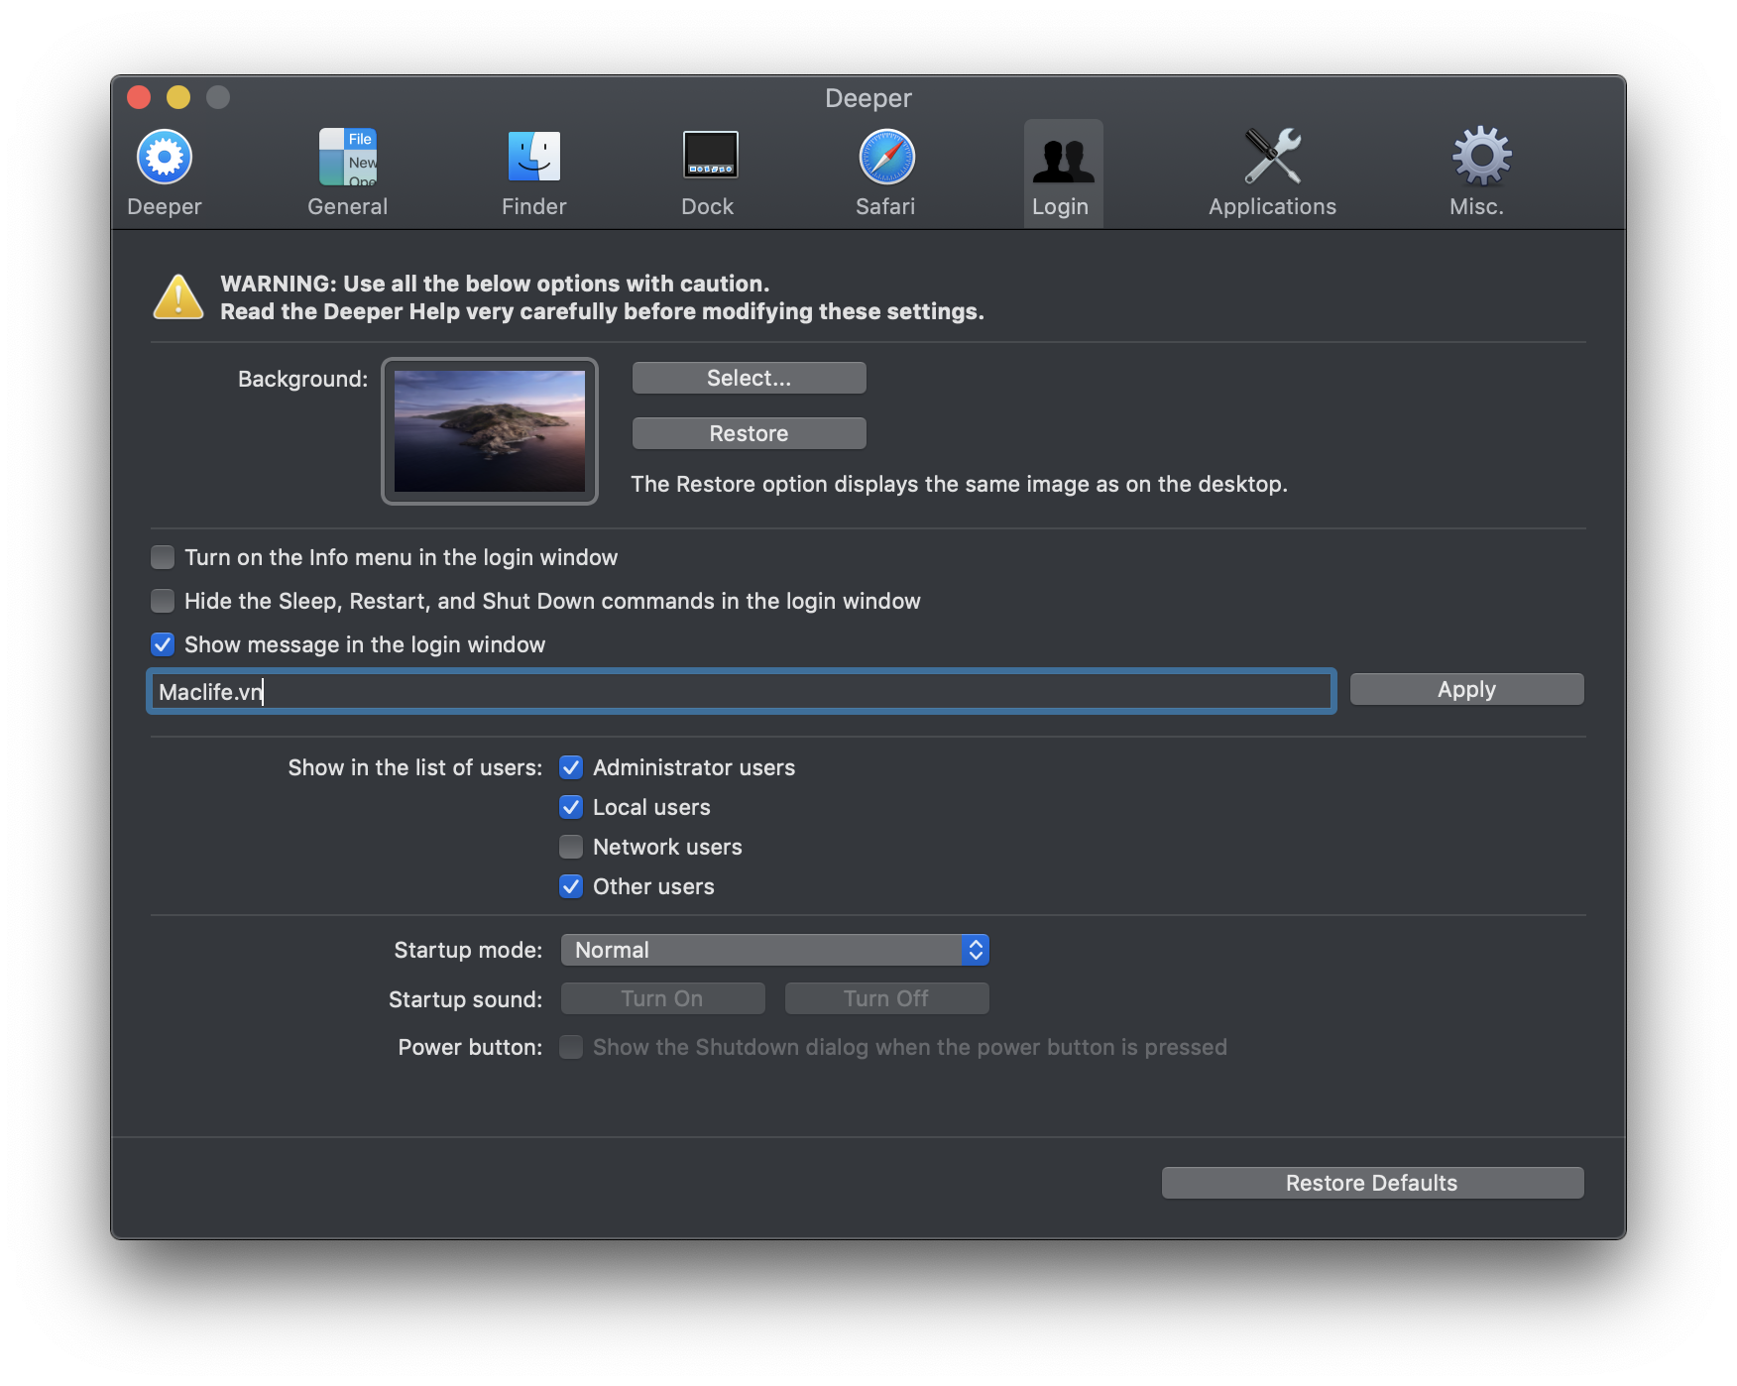Open the Misc. settings pane
This screenshot has height=1386, width=1737.
[1476, 171]
